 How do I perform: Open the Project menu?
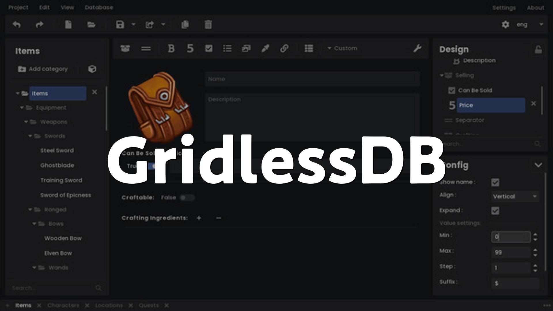point(18,7)
